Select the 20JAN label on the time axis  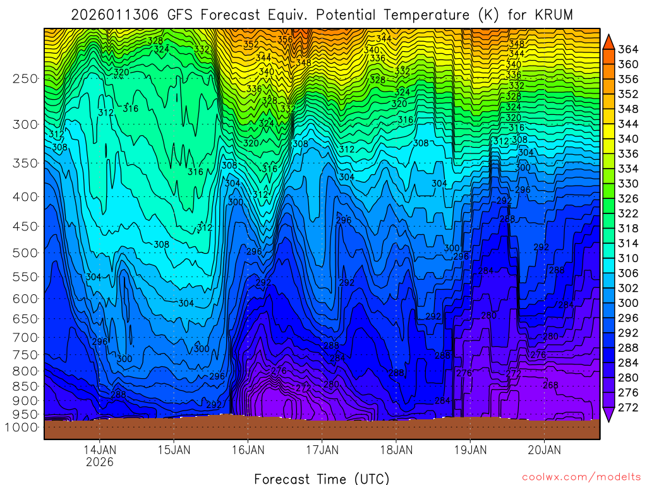point(544,450)
